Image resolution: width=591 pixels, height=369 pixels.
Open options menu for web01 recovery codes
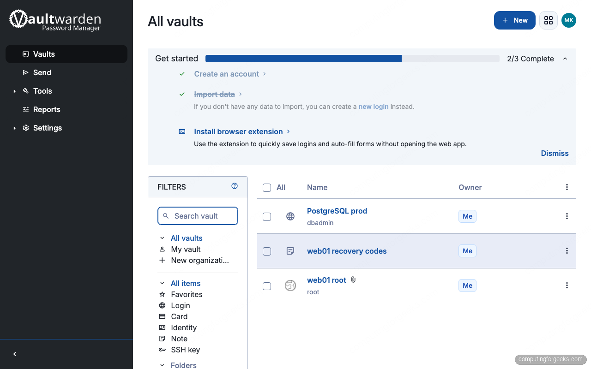click(567, 250)
